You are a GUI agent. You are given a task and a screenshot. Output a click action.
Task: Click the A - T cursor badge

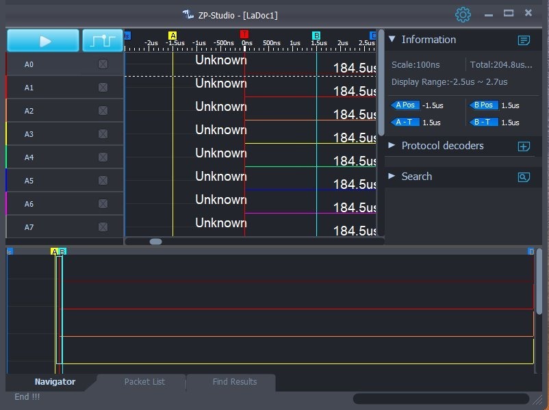405,123
